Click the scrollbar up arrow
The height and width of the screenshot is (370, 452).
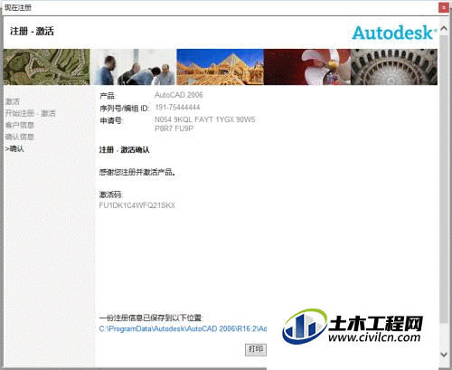pyautogui.click(x=444, y=29)
